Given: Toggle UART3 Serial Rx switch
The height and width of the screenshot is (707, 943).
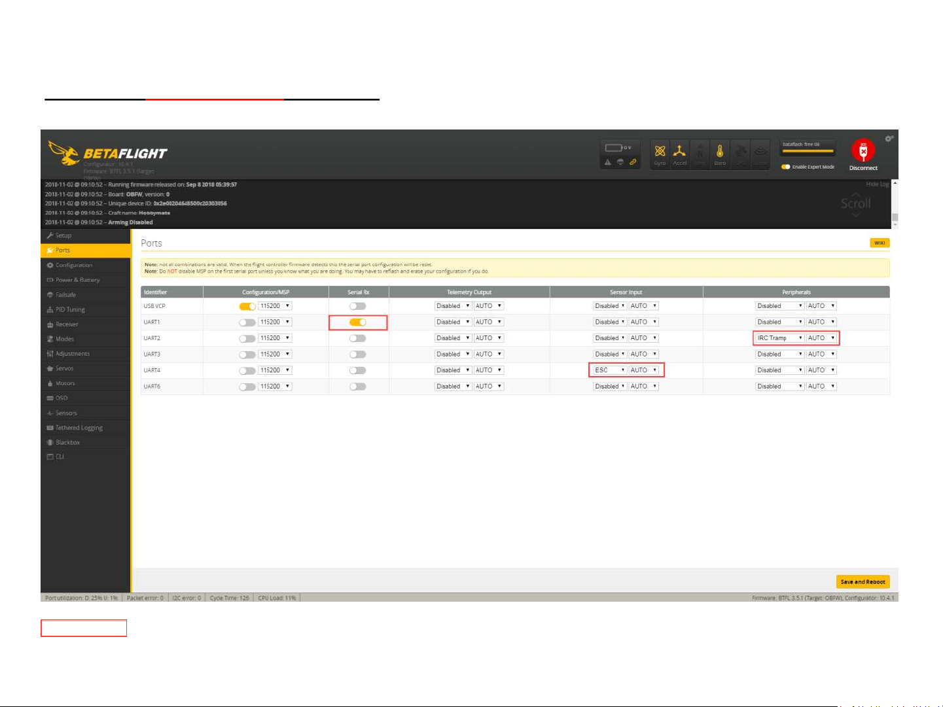Looking at the screenshot, I should pyautogui.click(x=358, y=354).
